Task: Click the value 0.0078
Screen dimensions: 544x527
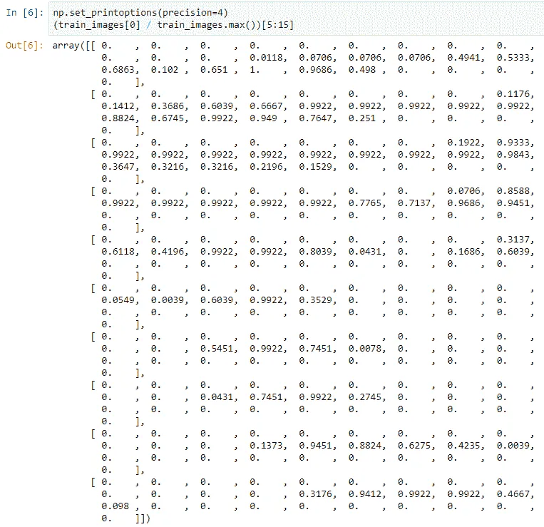Action: [x=364, y=349]
